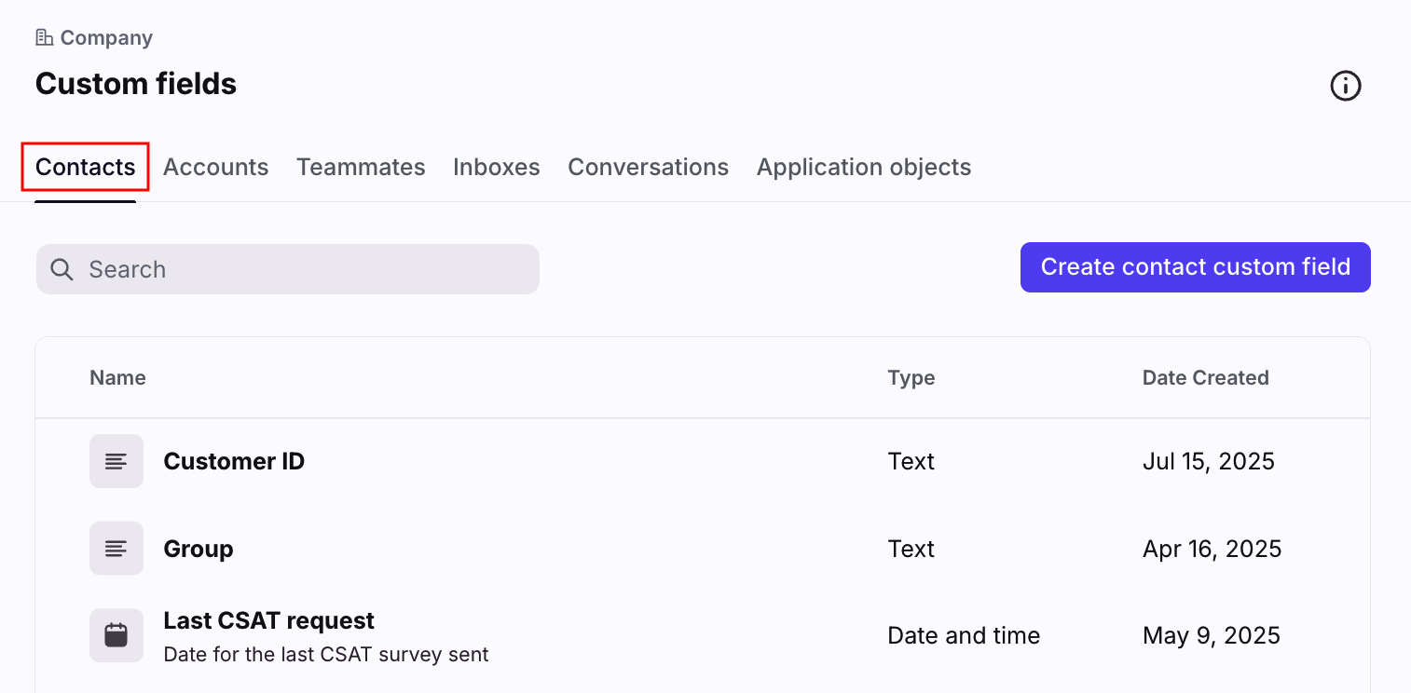This screenshot has height=693, width=1411.
Task: Click the Company breadcrumb label
Action: pos(106,38)
